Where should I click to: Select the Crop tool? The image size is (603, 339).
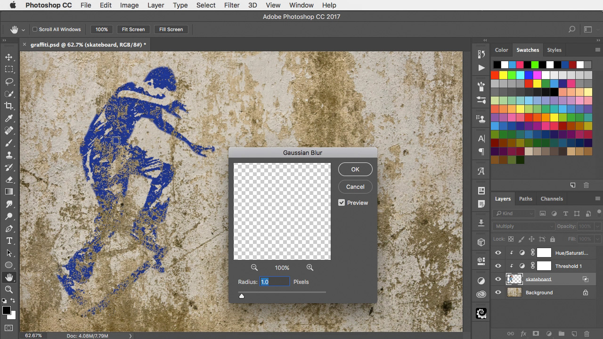(9, 106)
